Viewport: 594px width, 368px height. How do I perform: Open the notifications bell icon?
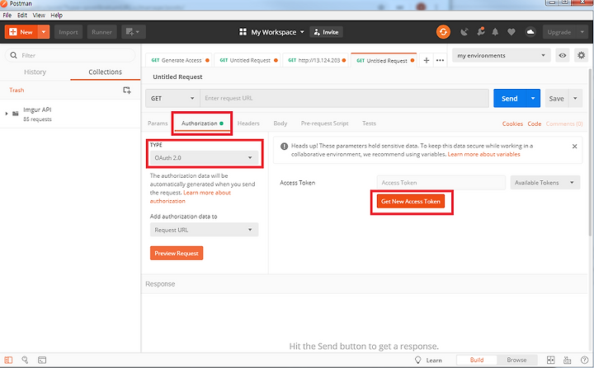495,32
